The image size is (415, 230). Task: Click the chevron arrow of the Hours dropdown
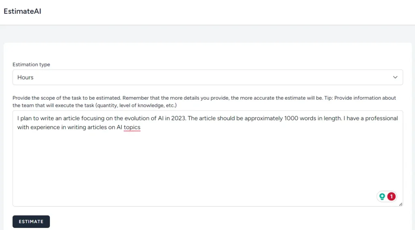(395, 77)
